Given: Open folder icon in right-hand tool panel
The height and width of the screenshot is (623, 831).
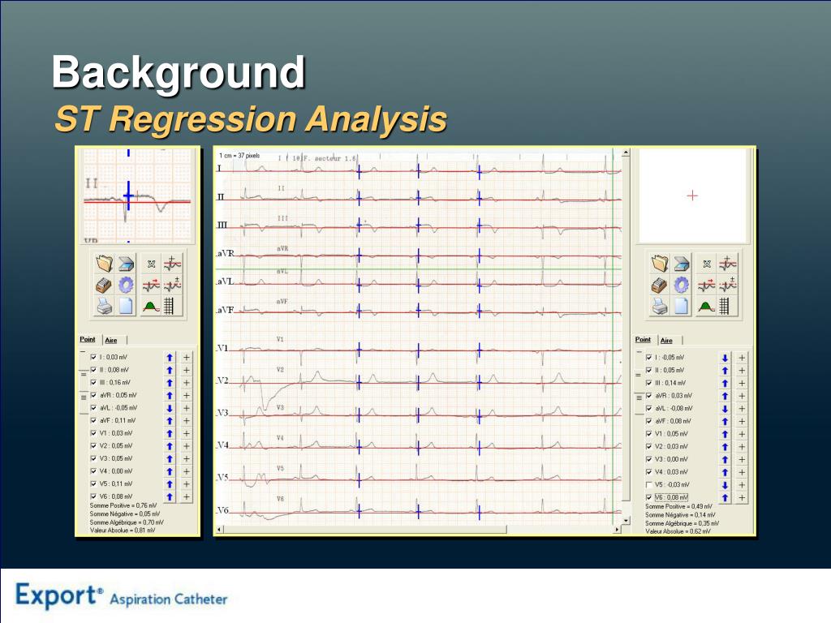Looking at the screenshot, I should pyautogui.click(x=660, y=264).
